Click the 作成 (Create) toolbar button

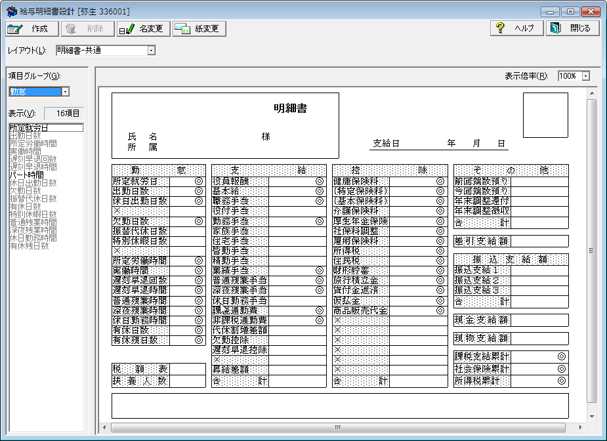pos(31,29)
